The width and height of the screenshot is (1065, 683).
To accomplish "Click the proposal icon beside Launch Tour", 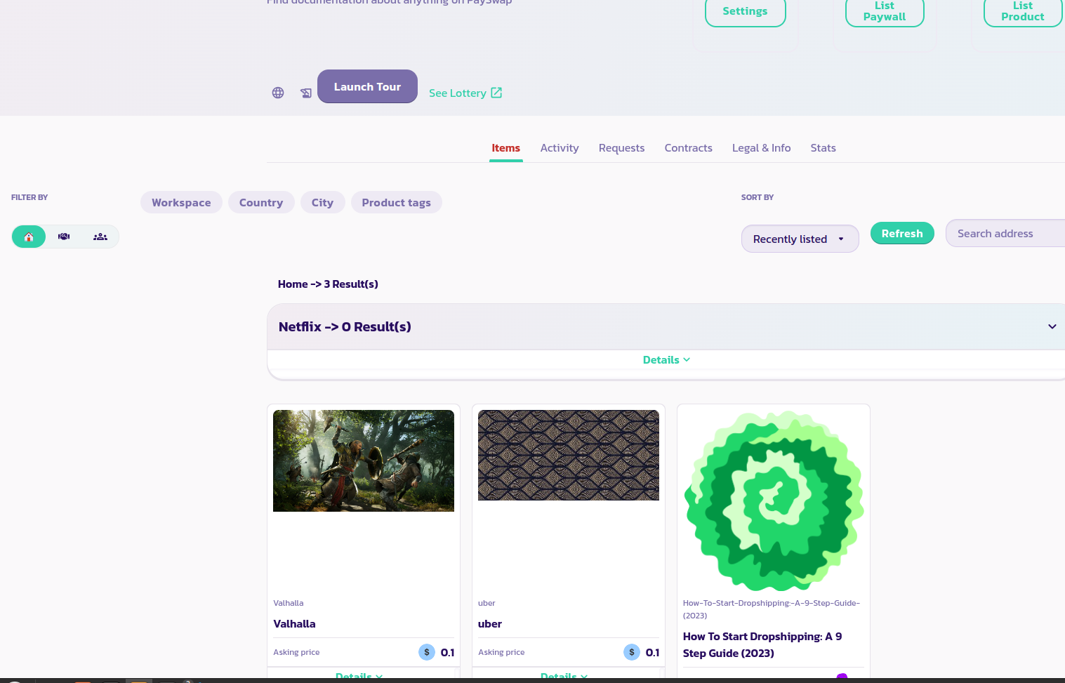I will point(306,93).
